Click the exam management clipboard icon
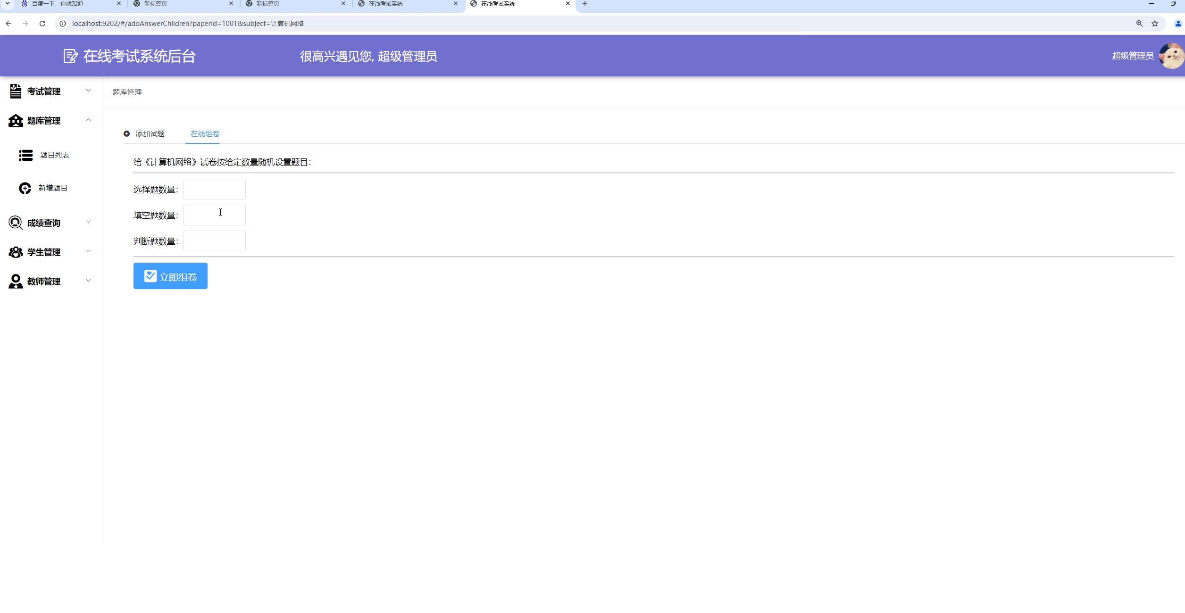Image resolution: width=1185 pixels, height=613 pixels. (x=16, y=91)
